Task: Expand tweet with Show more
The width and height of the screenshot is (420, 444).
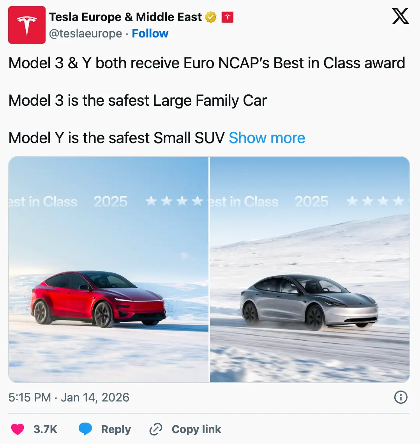Action: tap(267, 138)
